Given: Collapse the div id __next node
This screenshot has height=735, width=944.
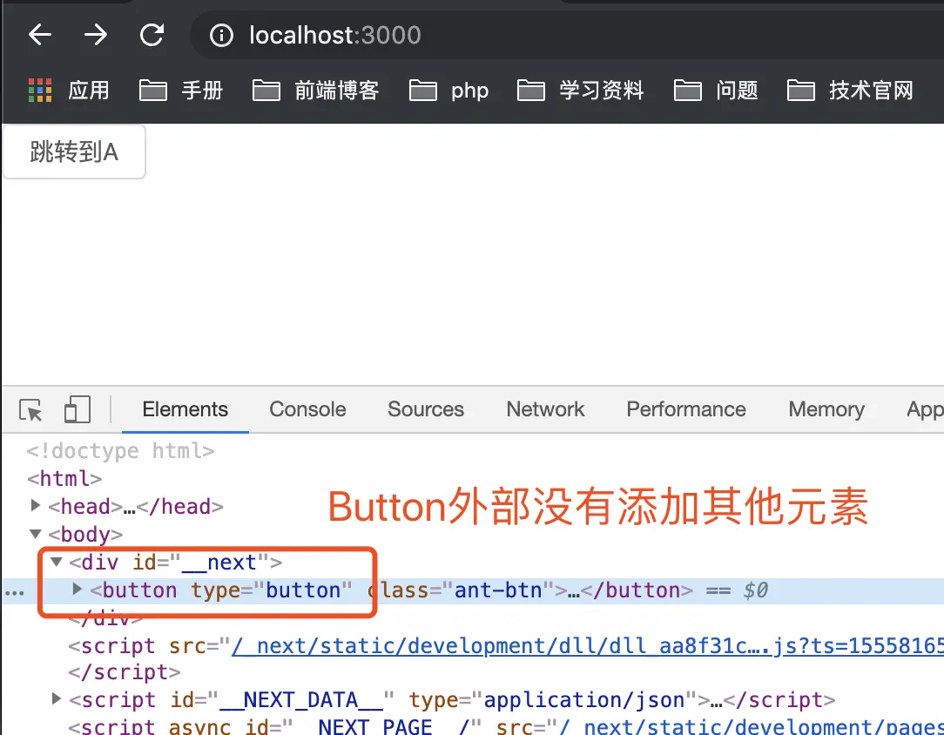Looking at the screenshot, I should [x=57, y=562].
